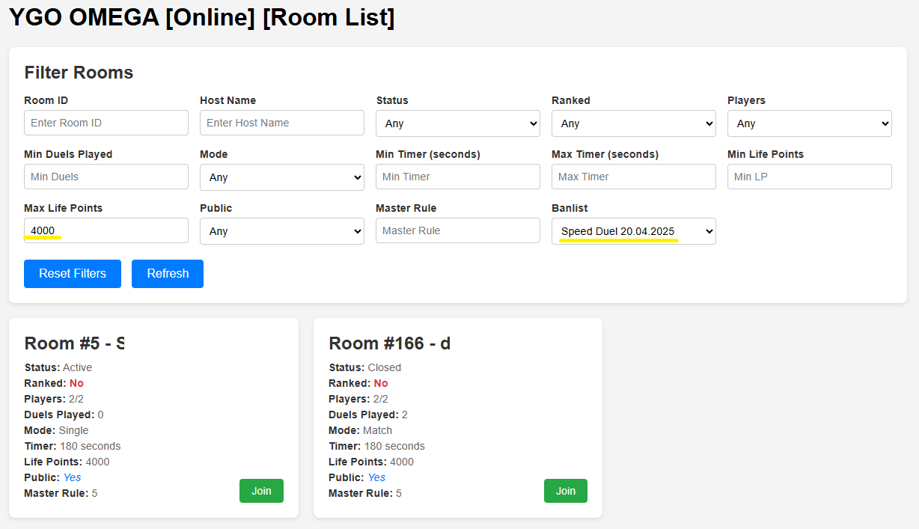The width and height of the screenshot is (919, 529).
Task: Click Public 'Yes' value in Room #5
Action: (x=73, y=477)
